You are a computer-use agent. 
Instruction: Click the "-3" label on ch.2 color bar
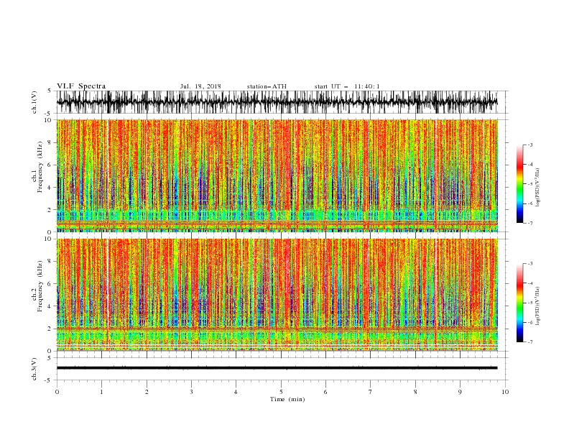pos(530,264)
